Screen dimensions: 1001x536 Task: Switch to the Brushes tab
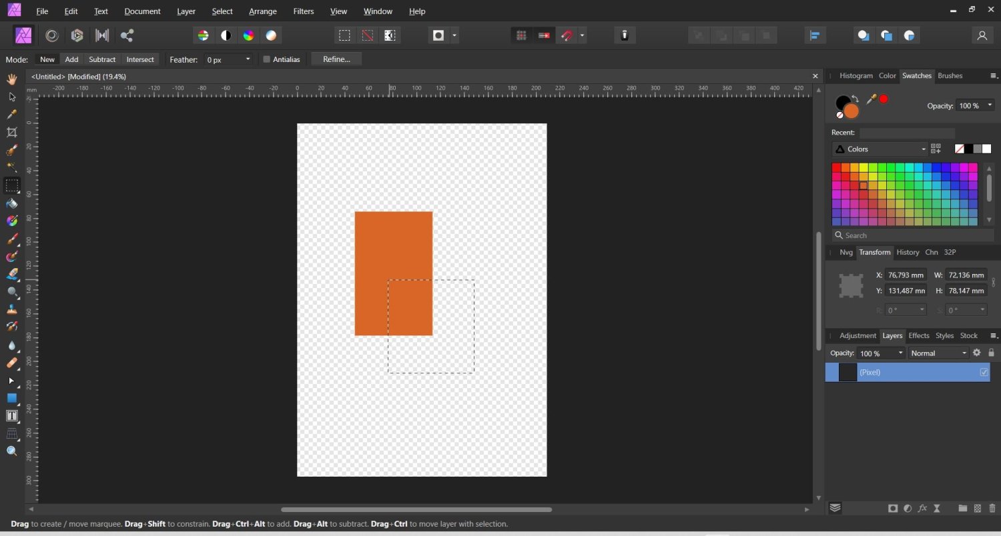coord(949,75)
